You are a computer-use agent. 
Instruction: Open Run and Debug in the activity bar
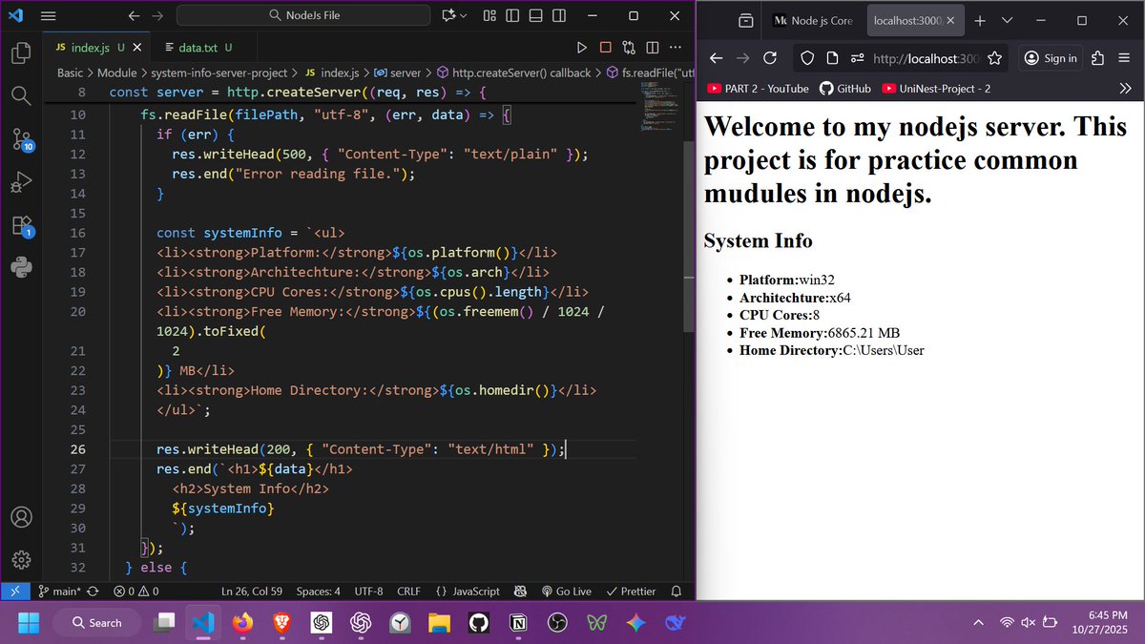pos(21,181)
